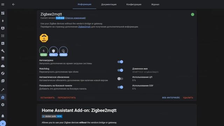Screen dimensions: 224x126
Task: Open the Список изменений changelog link
Action: click(76, 18)
